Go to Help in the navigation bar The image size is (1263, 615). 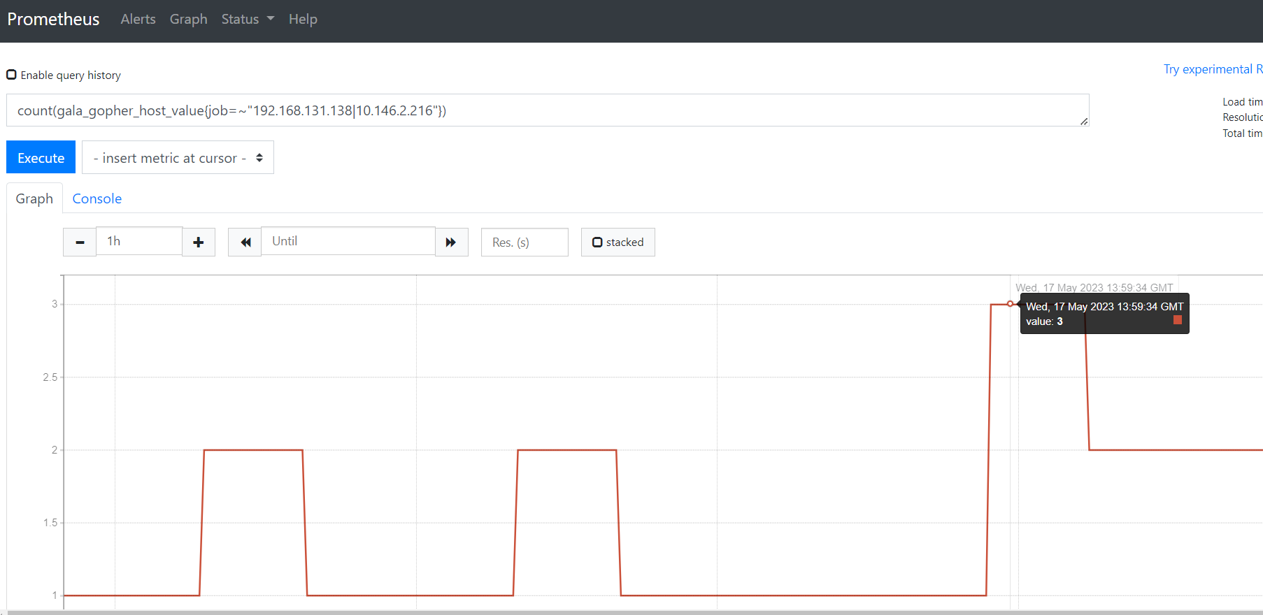303,20
